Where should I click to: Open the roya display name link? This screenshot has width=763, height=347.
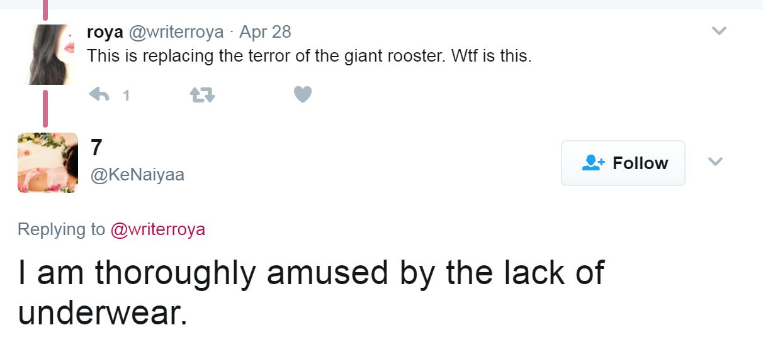click(105, 32)
